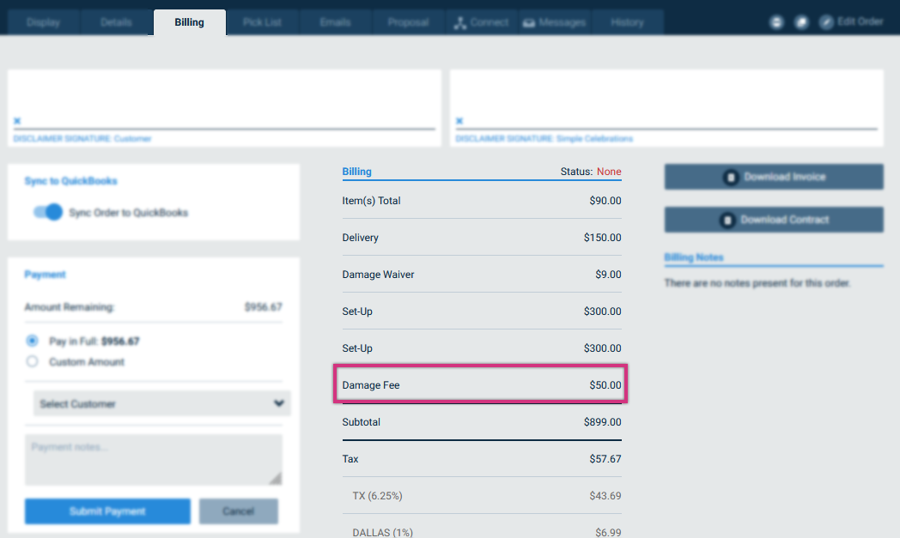
Task: Click the print icon in header
Action: [776, 22]
